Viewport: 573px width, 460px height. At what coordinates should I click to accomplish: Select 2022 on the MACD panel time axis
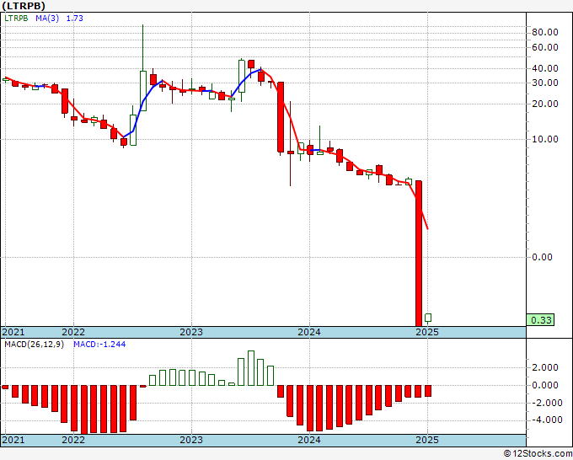pyautogui.click(x=73, y=440)
